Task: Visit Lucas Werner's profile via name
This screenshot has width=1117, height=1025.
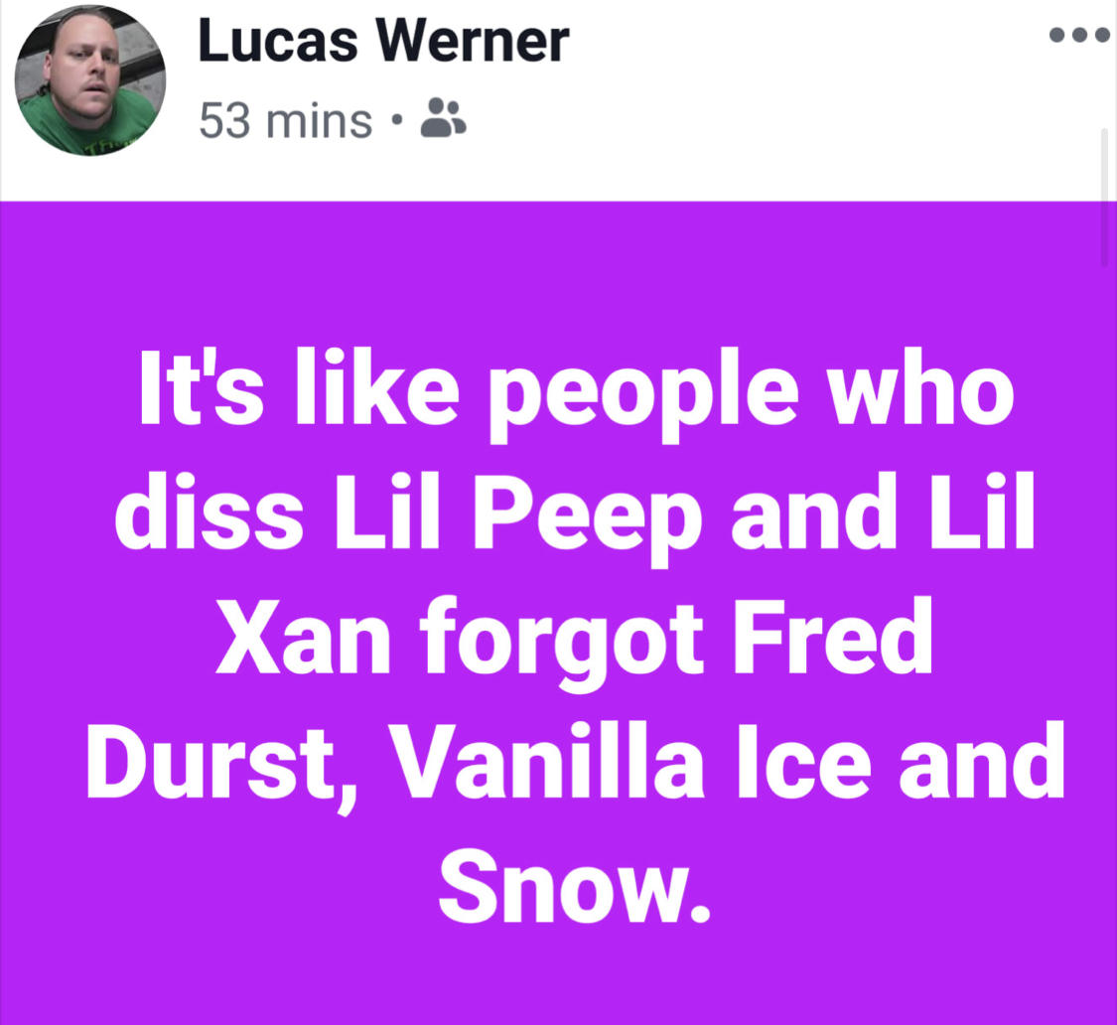Action: [383, 42]
